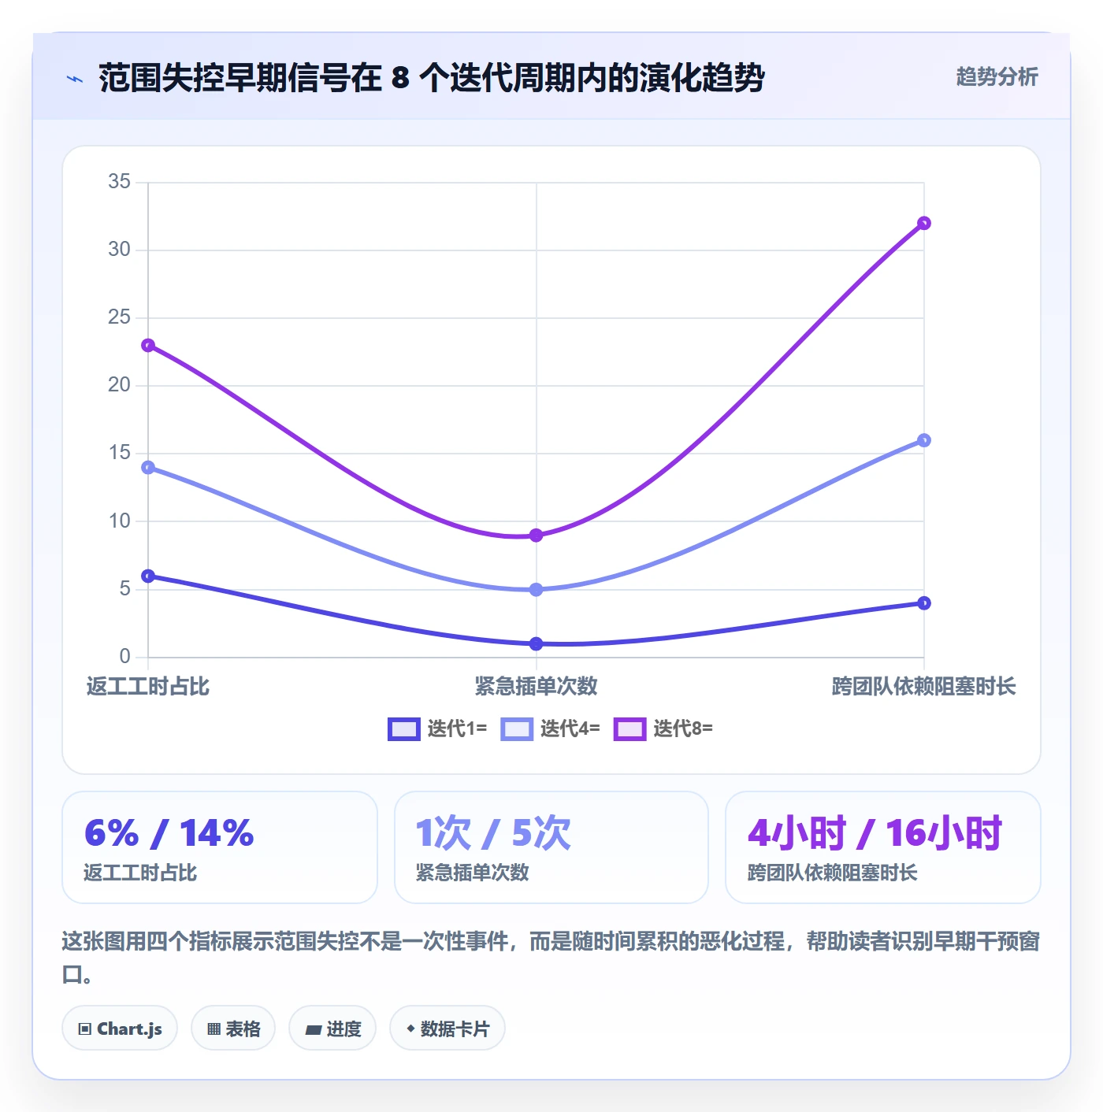Click the y-axis value 0
The width and height of the screenshot is (1103, 1112).
click(x=125, y=657)
